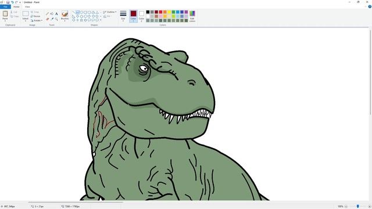Image resolution: width=372 pixels, height=209 pixels.
Task: Choose the Diamond shape
Action: point(77,16)
